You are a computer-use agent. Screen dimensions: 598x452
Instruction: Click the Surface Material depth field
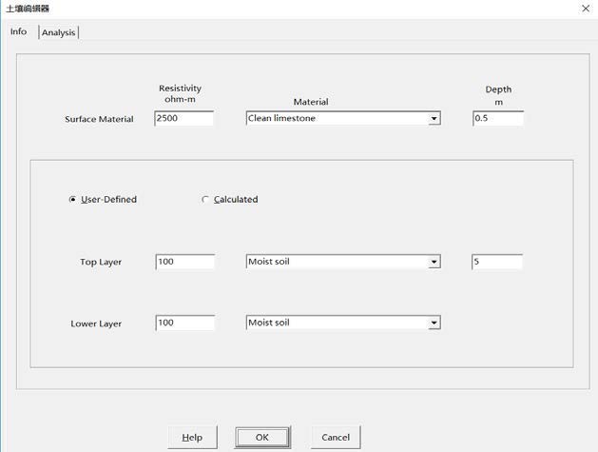point(497,119)
